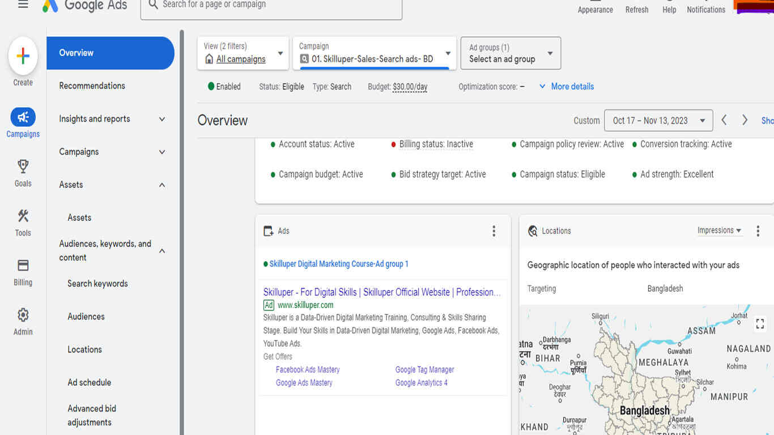Go to next date range arrow
The height and width of the screenshot is (435, 774).
tap(745, 120)
